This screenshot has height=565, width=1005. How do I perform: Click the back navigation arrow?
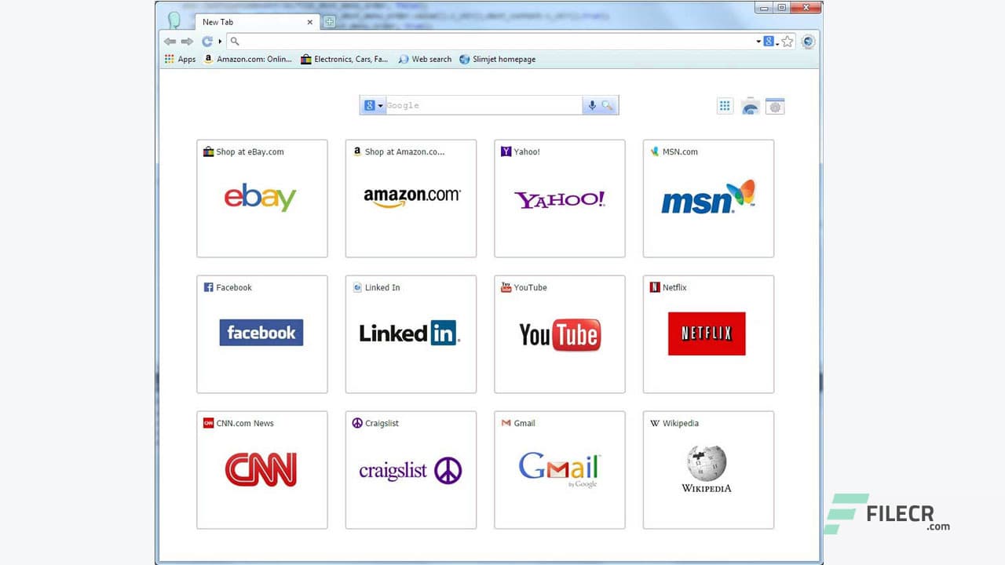click(170, 42)
